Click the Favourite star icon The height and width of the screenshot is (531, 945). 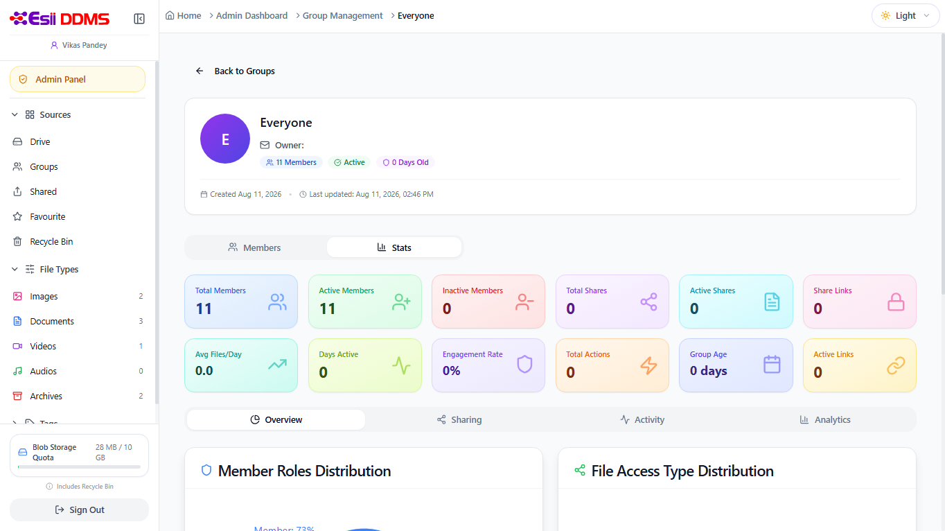(18, 216)
